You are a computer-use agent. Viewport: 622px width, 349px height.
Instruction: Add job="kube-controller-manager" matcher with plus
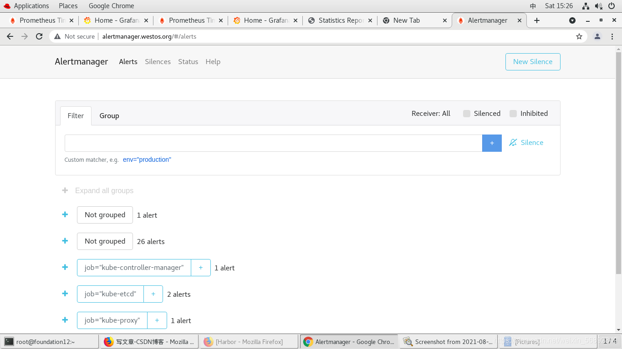pos(201,268)
